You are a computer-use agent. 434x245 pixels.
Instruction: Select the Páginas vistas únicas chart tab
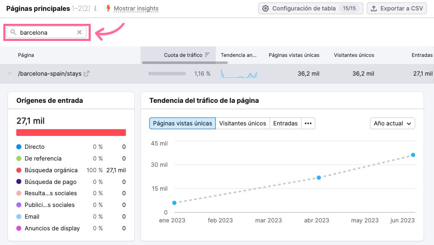[182, 123]
